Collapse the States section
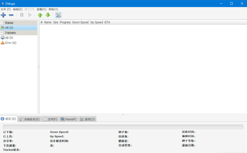This screenshot has height=153, width=247. point(2,23)
